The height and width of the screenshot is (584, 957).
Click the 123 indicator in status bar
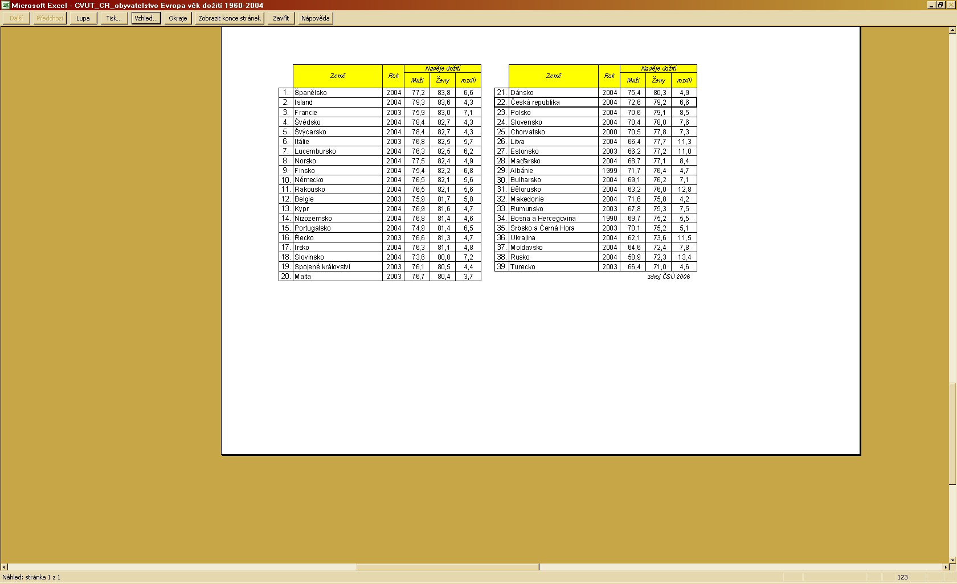click(x=902, y=577)
